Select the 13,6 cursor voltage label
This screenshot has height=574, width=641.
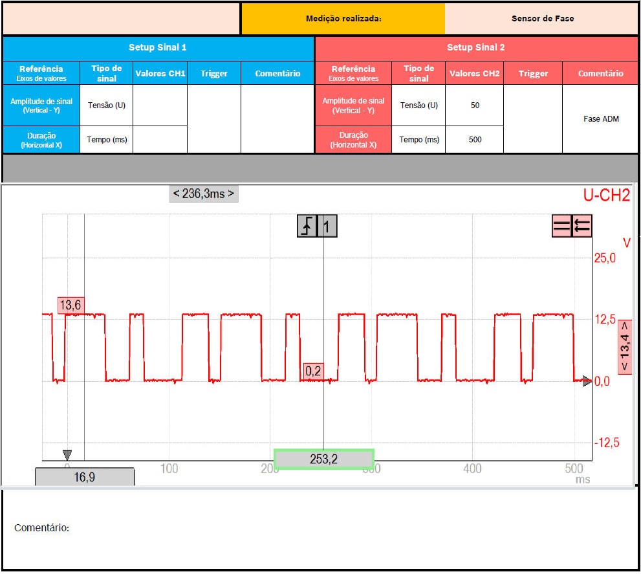(71, 305)
